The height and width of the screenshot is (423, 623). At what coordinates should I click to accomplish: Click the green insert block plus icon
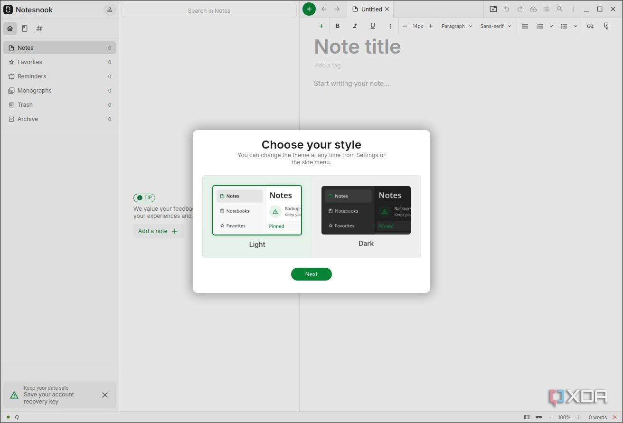click(321, 26)
